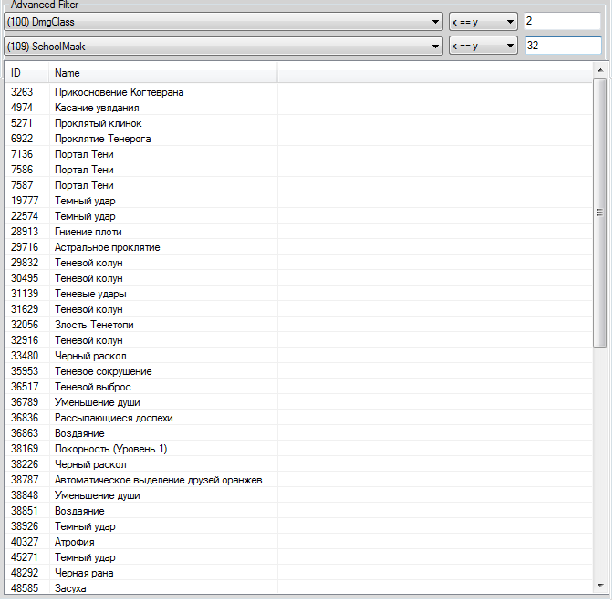Select spell 38169 Покорность (Уровень 1)

click(110, 449)
